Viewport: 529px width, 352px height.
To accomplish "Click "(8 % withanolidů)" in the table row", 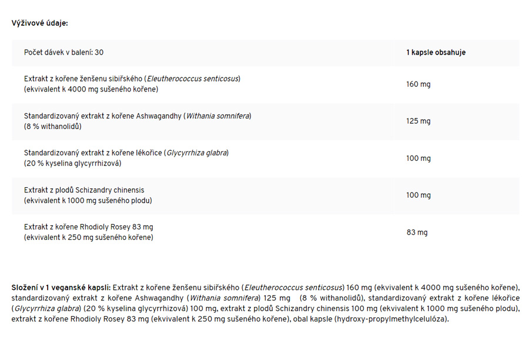I will tap(53, 126).
